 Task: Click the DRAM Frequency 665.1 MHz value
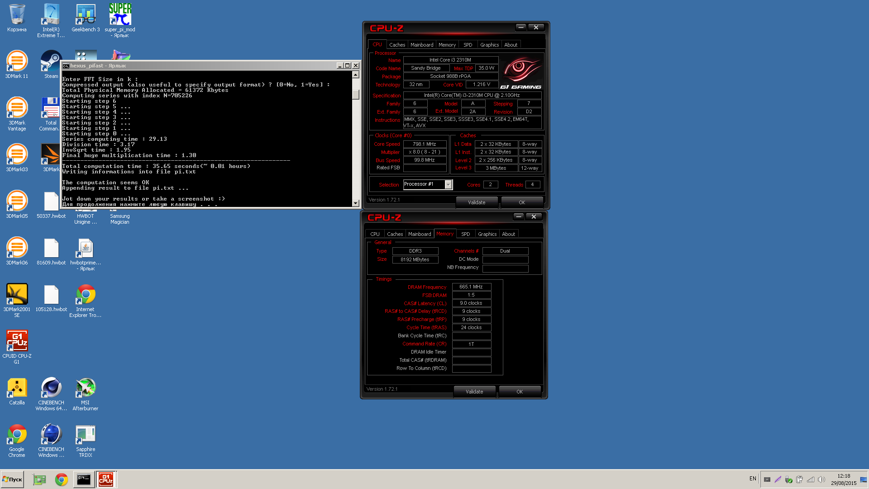coord(471,287)
